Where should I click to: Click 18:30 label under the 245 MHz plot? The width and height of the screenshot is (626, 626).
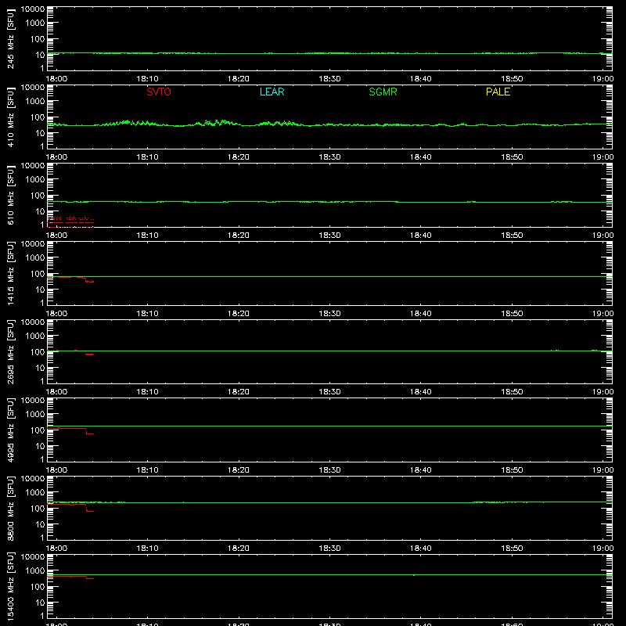[x=329, y=79]
